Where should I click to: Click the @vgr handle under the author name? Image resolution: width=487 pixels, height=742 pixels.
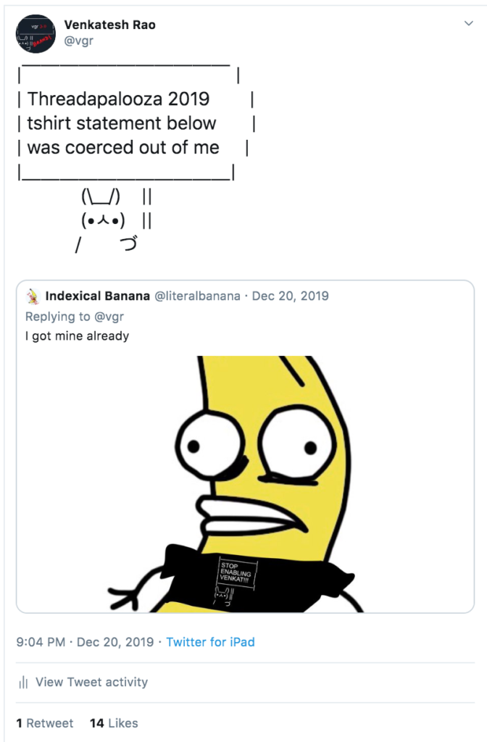click(78, 41)
